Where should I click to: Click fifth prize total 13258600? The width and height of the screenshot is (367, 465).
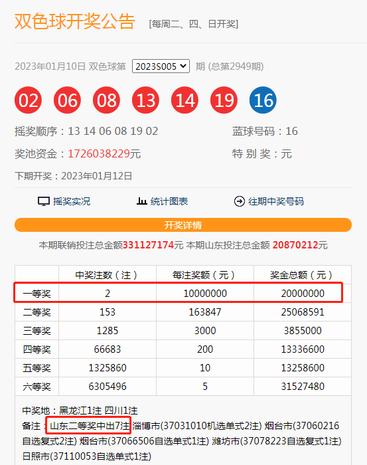(x=303, y=368)
